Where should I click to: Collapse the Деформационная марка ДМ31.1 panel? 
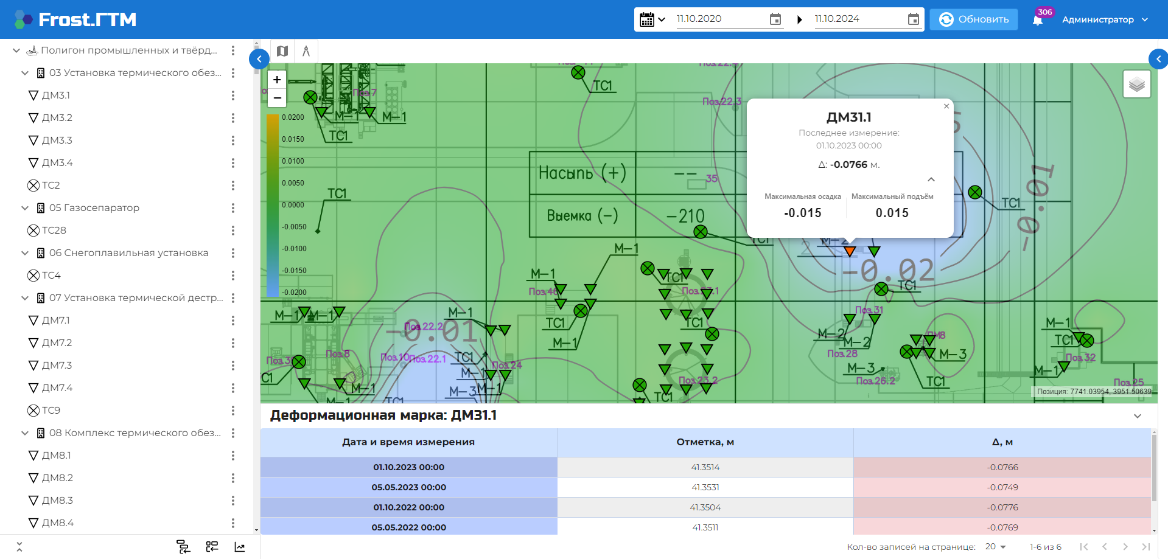(1138, 416)
